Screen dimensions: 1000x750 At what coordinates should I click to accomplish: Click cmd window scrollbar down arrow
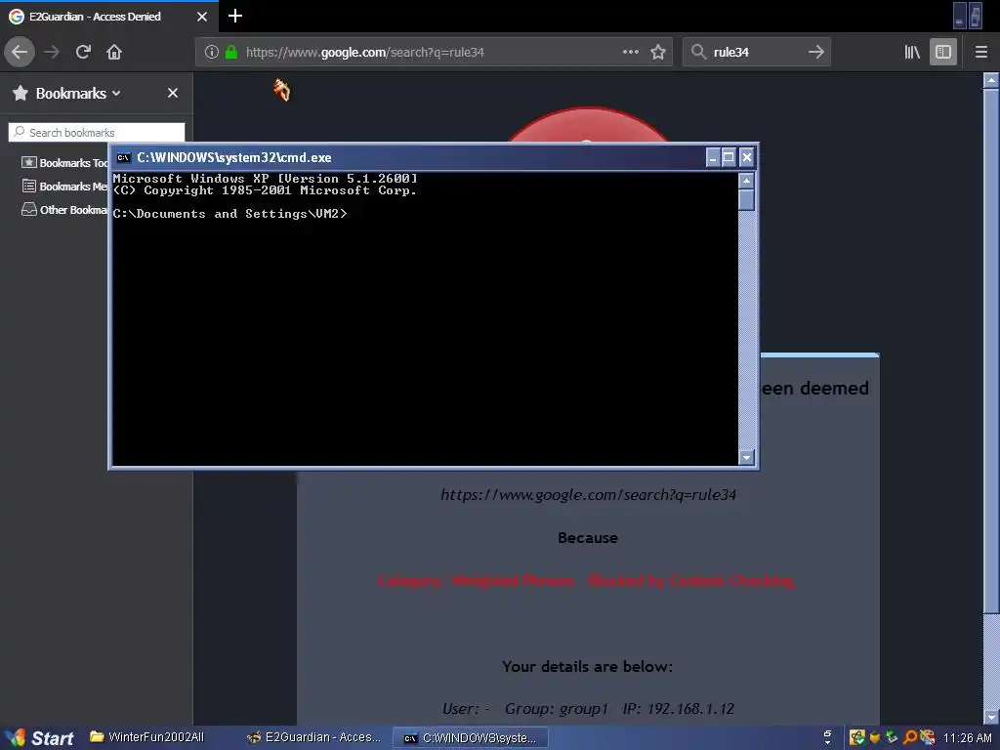point(746,457)
